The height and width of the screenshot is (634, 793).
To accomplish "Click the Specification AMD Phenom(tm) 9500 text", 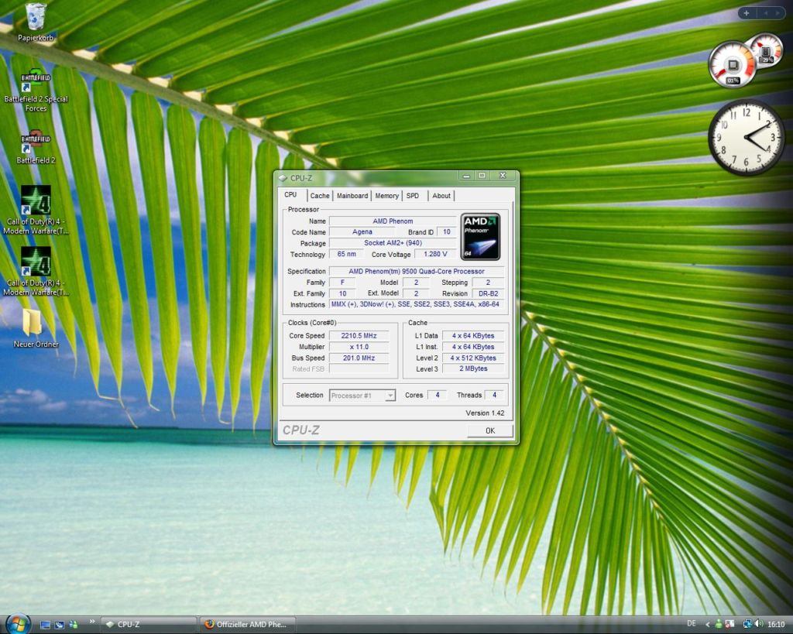I will point(416,272).
